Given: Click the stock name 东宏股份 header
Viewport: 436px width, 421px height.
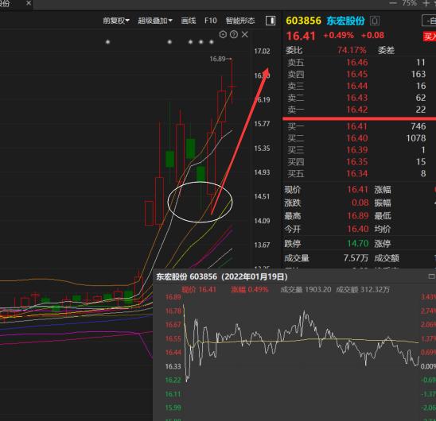Looking at the screenshot, I should pyautogui.click(x=345, y=21).
